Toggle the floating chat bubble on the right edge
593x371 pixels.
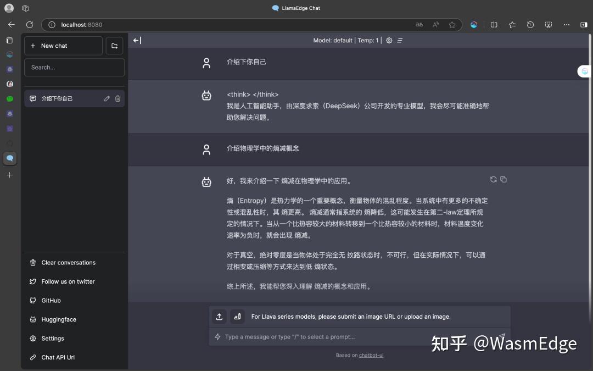[x=583, y=71]
